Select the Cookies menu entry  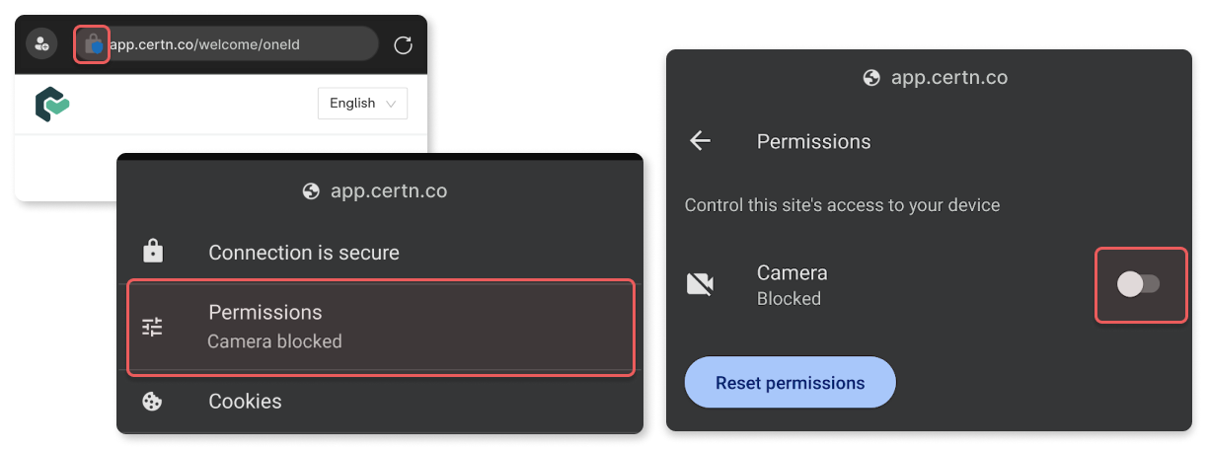coord(380,402)
